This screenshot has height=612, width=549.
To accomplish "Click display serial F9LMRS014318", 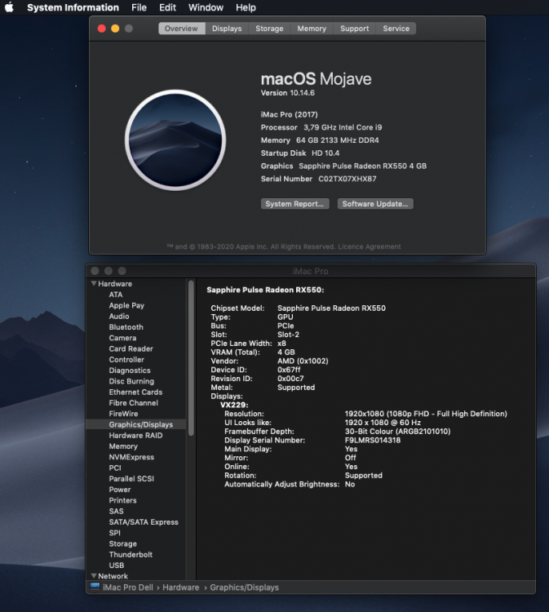I will tap(373, 440).
